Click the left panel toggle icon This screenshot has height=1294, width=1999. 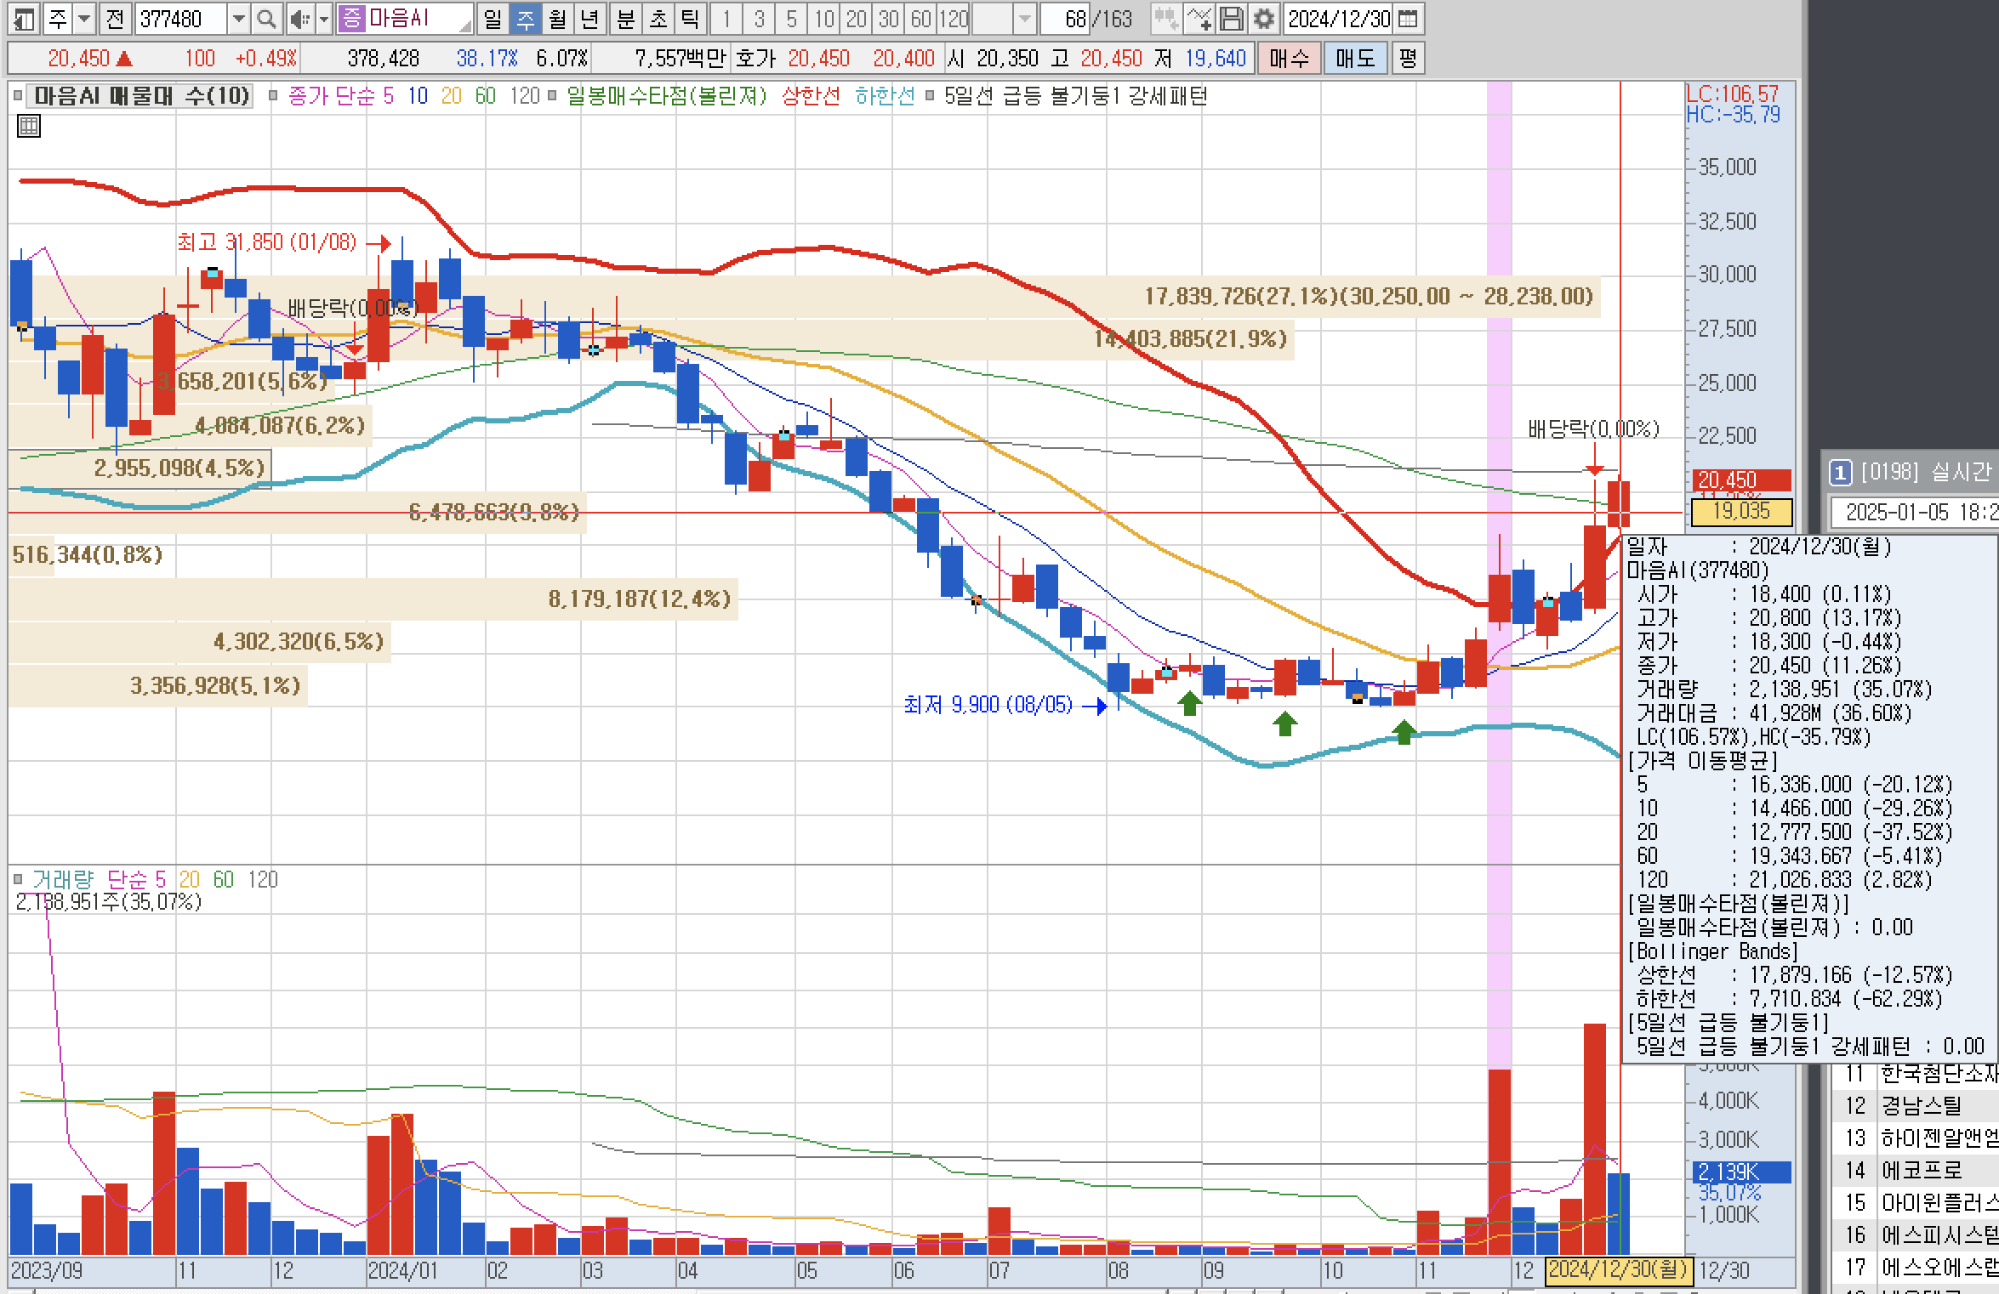[25, 19]
